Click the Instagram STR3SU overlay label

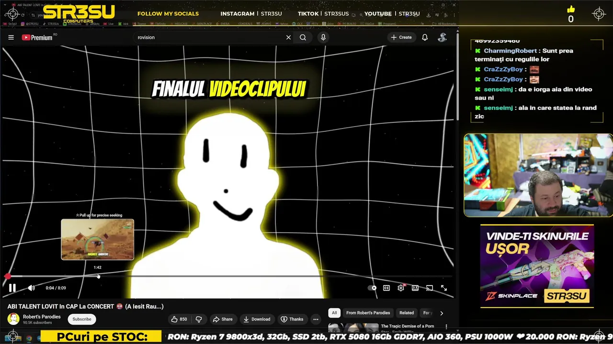click(x=251, y=13)
